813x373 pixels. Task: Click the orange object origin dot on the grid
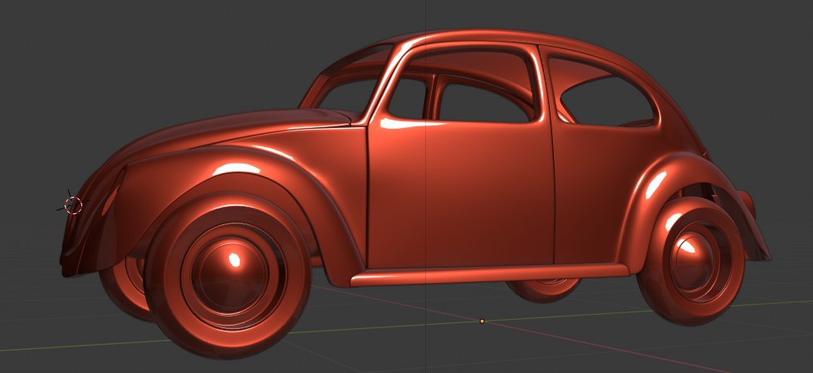pos(482,321)
